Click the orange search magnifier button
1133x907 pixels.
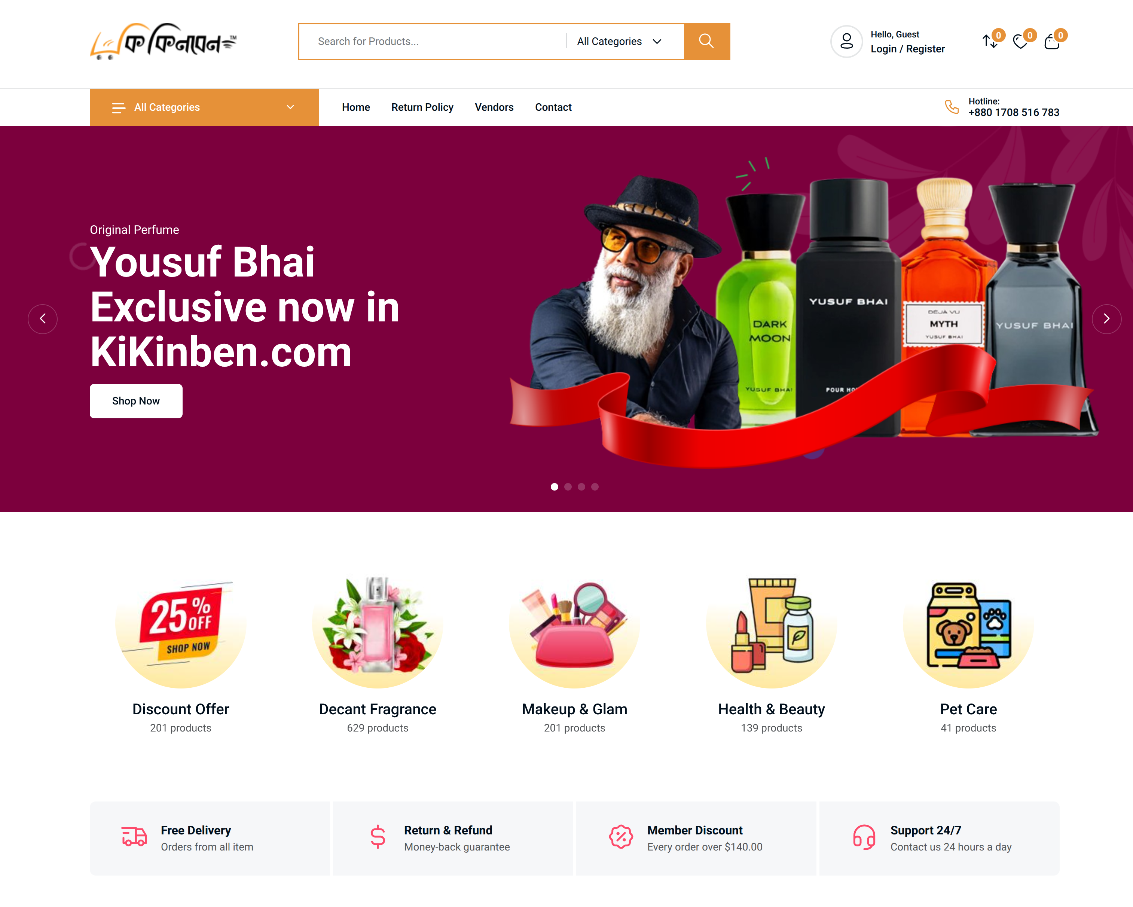tap(706, 41)
